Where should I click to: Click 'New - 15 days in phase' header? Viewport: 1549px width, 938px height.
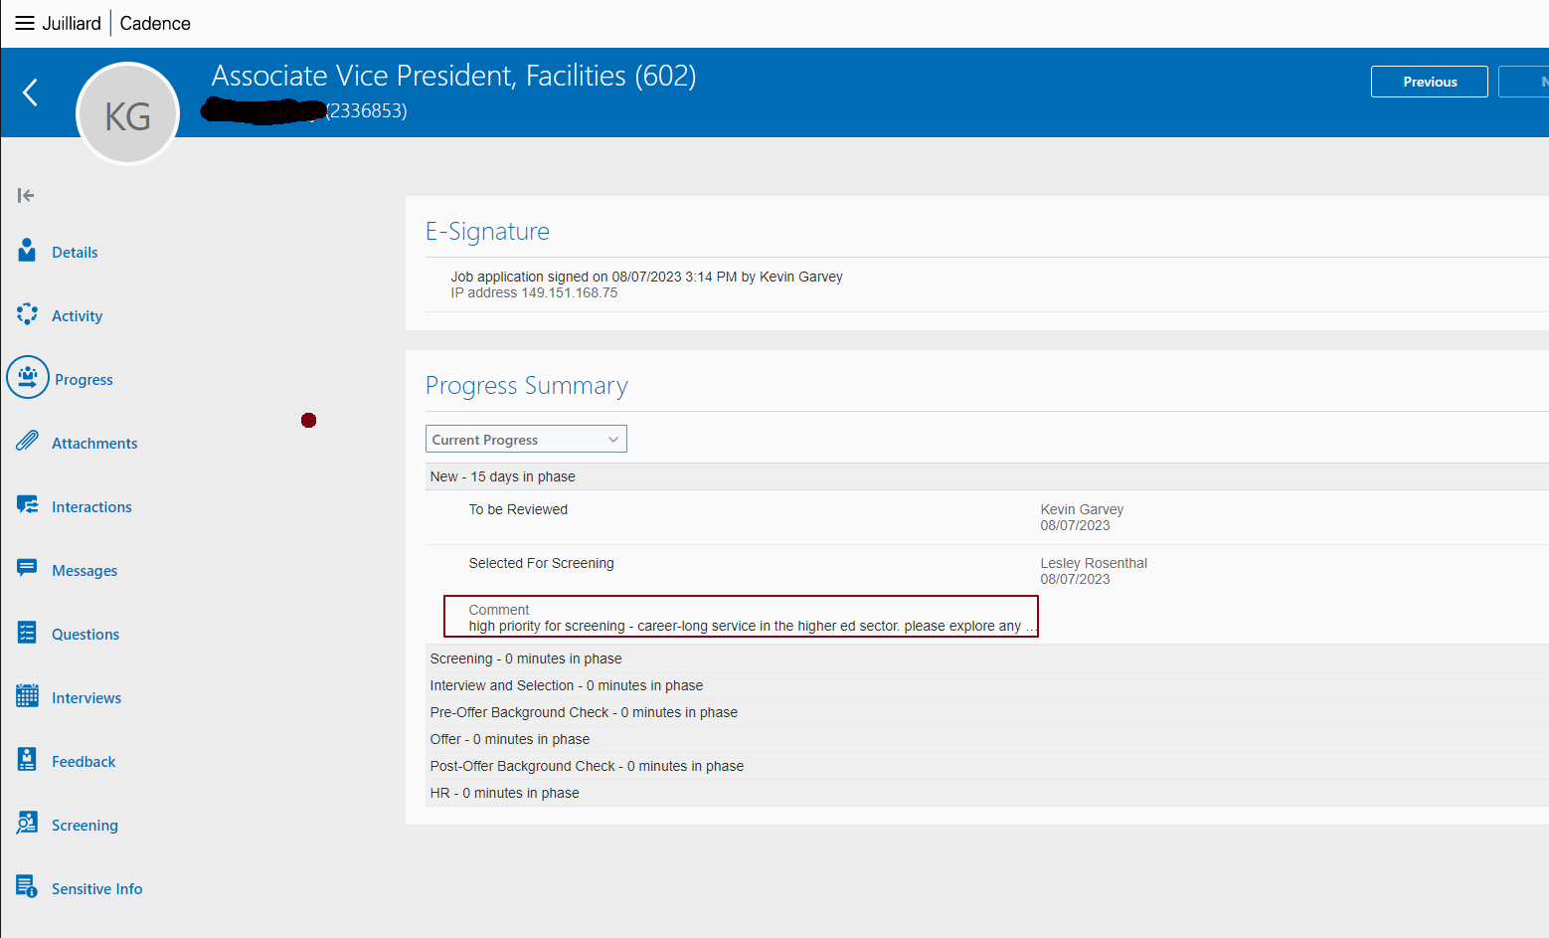coord(986,476)
